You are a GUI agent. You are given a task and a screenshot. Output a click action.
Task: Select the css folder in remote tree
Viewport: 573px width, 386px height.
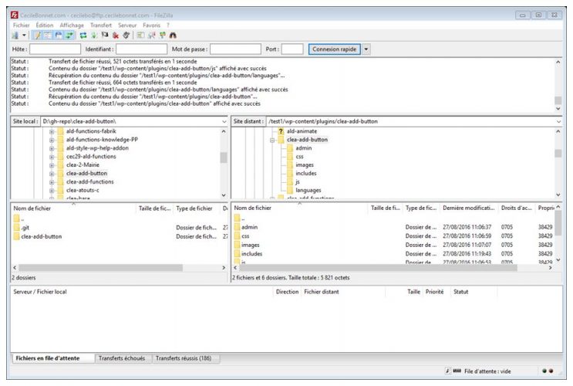tap(300, 157)
